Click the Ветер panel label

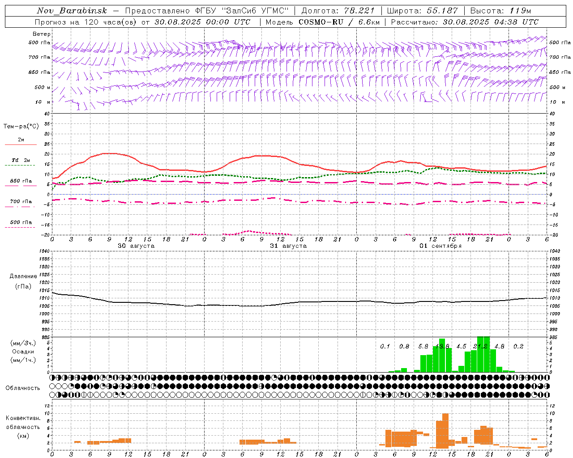tap(42, 34)
